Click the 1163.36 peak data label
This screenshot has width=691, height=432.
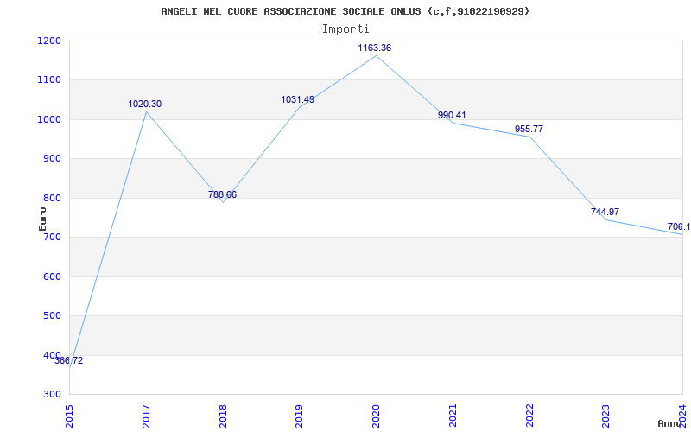[374, 48]
